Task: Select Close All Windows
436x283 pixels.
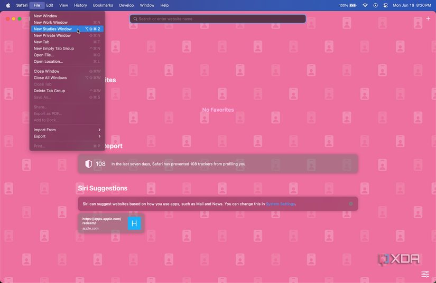Action: [x=67, y=77]
